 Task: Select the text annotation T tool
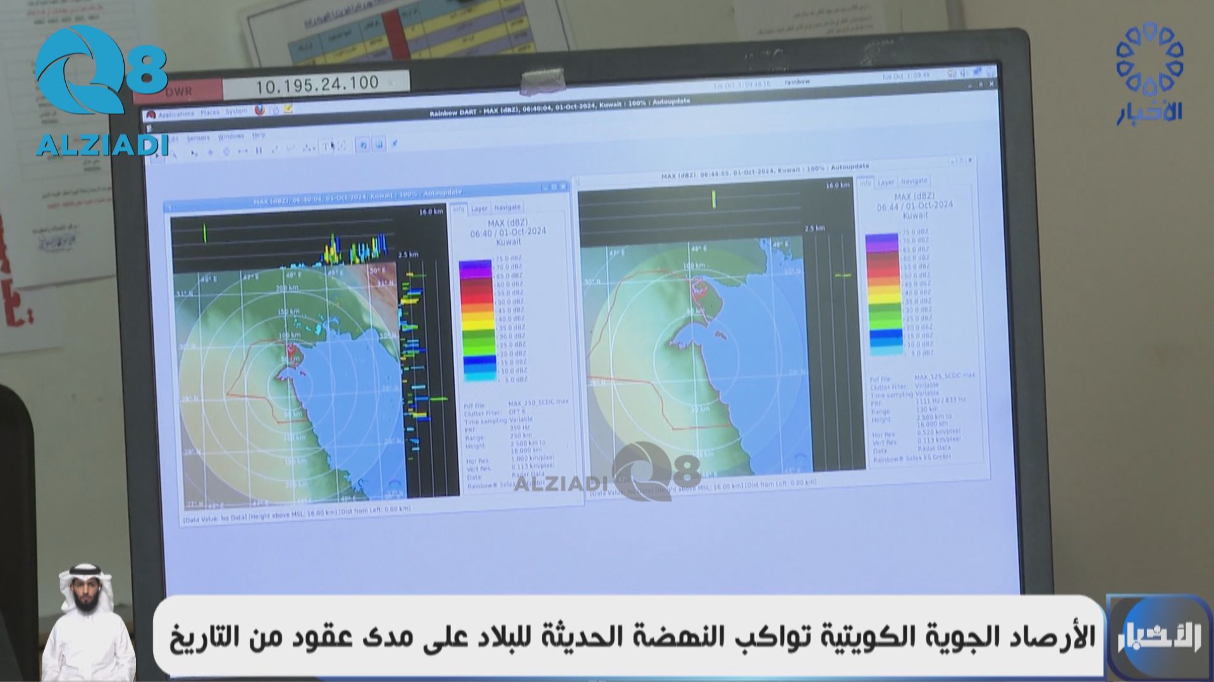click(x=326, y=147)
